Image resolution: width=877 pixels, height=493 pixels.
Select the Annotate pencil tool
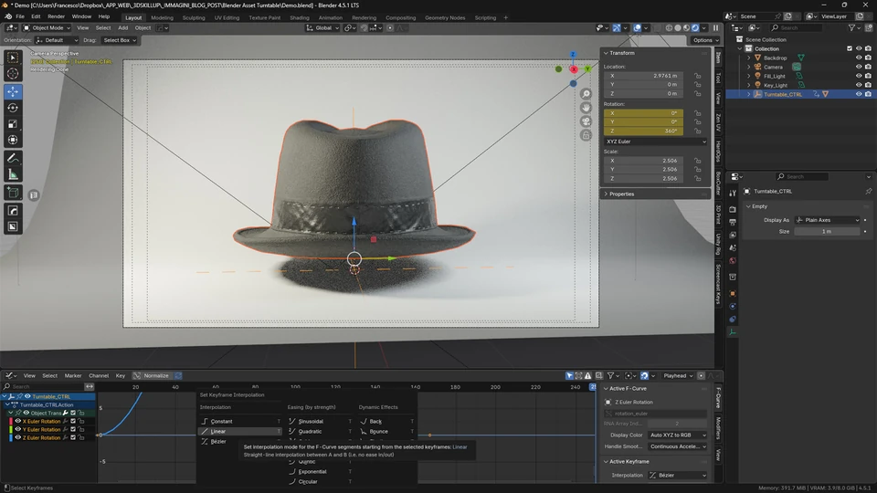pos(13,159)
